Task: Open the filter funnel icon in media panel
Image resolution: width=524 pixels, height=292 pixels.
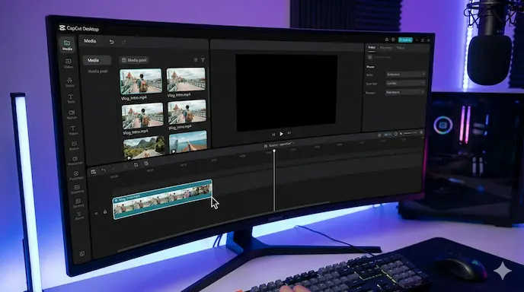Action: click(x=203, y=60)
